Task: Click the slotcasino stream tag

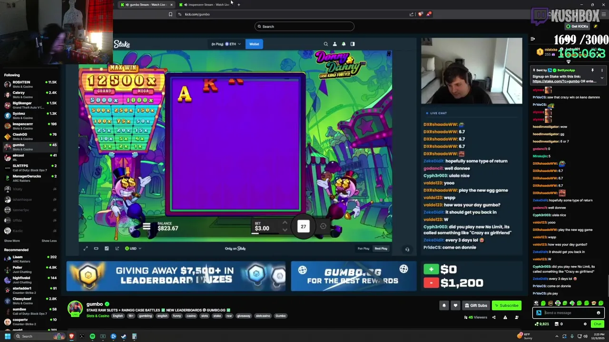Action: point(263,316)
